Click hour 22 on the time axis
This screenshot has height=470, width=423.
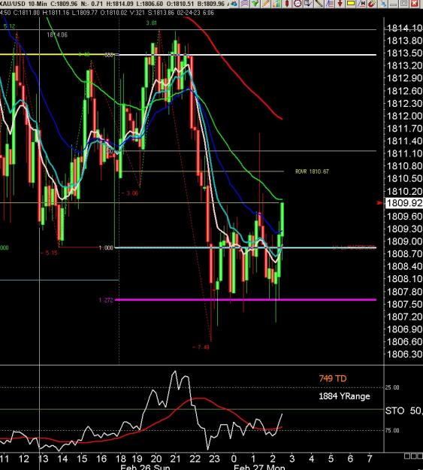click(x=195, y=459)
